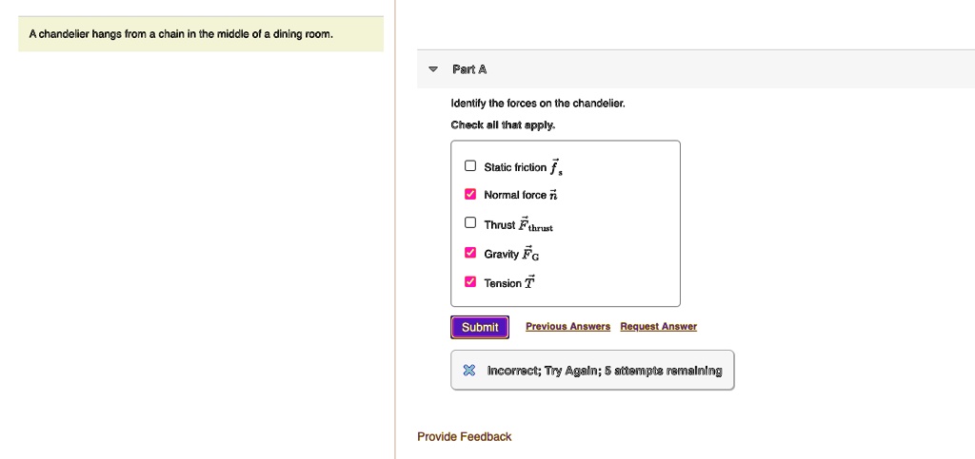Click the Incorrect Try Again message

pyautogui.click(x=605, y=371)
